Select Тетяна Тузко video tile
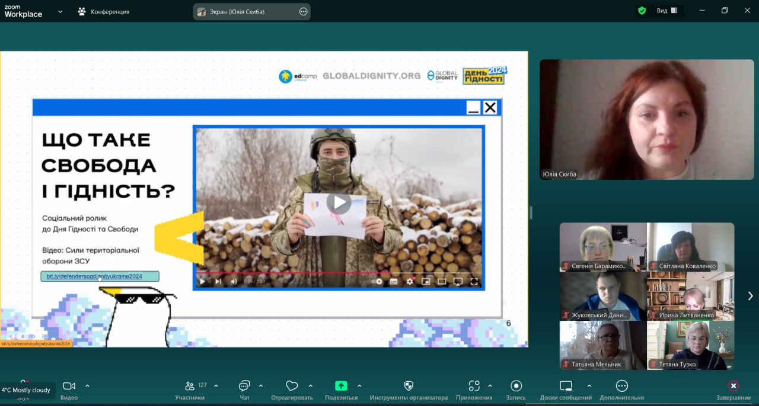 click(691, 346)
